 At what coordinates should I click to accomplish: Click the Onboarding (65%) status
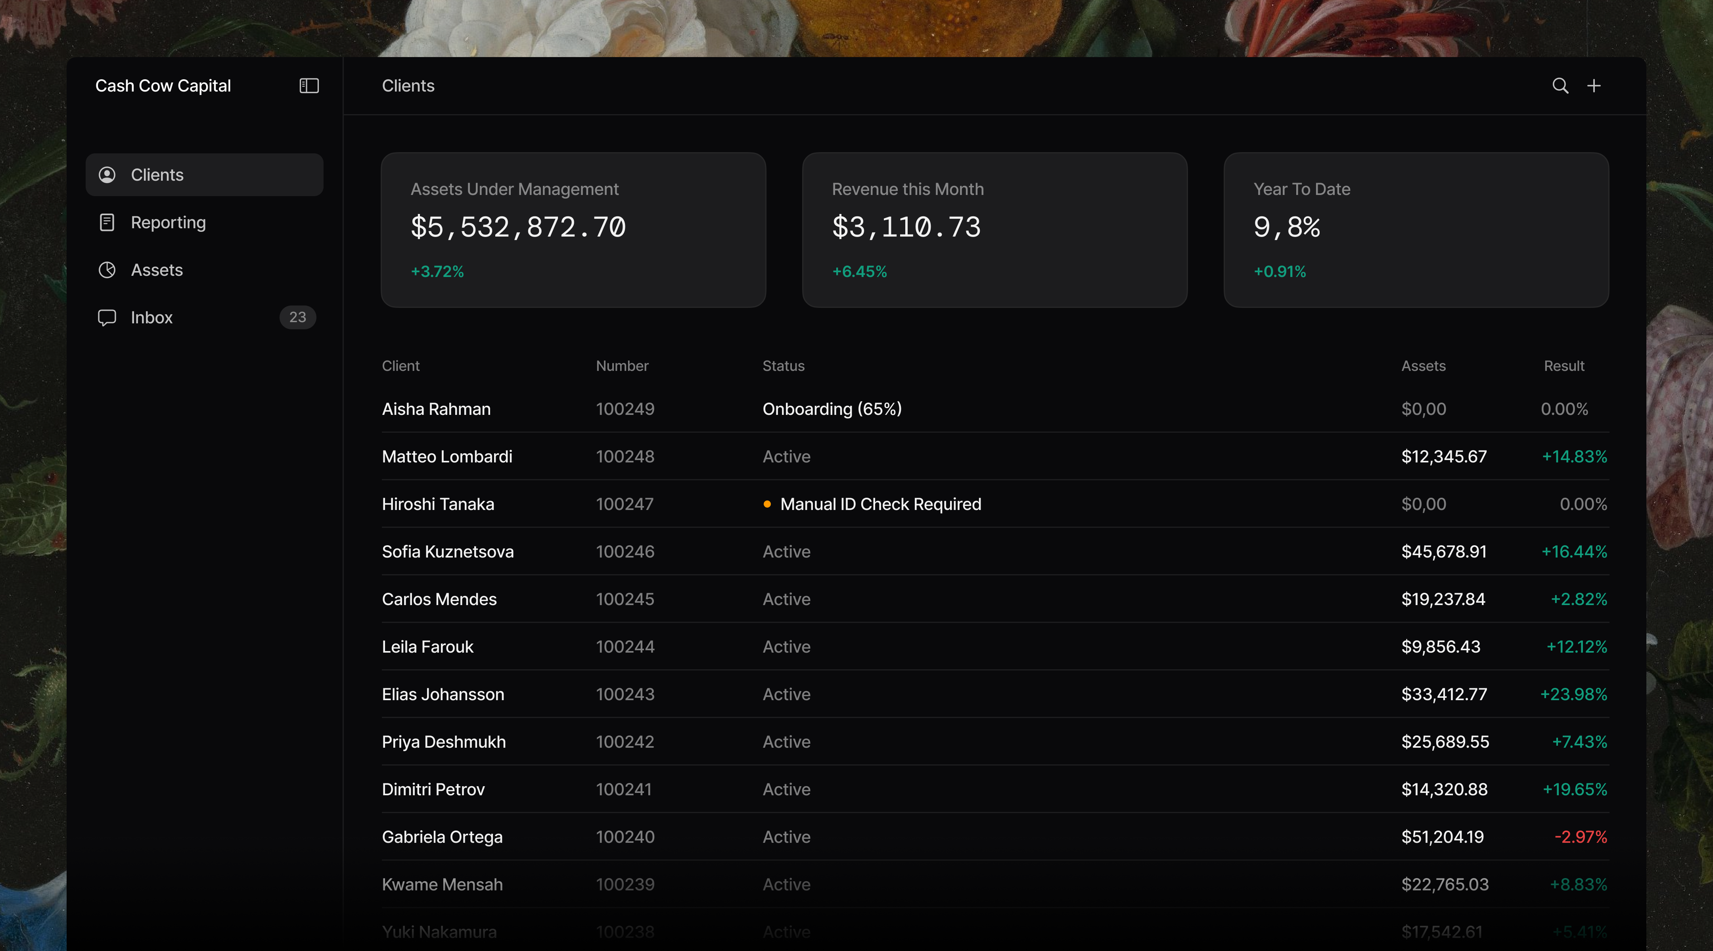point(832,409)
